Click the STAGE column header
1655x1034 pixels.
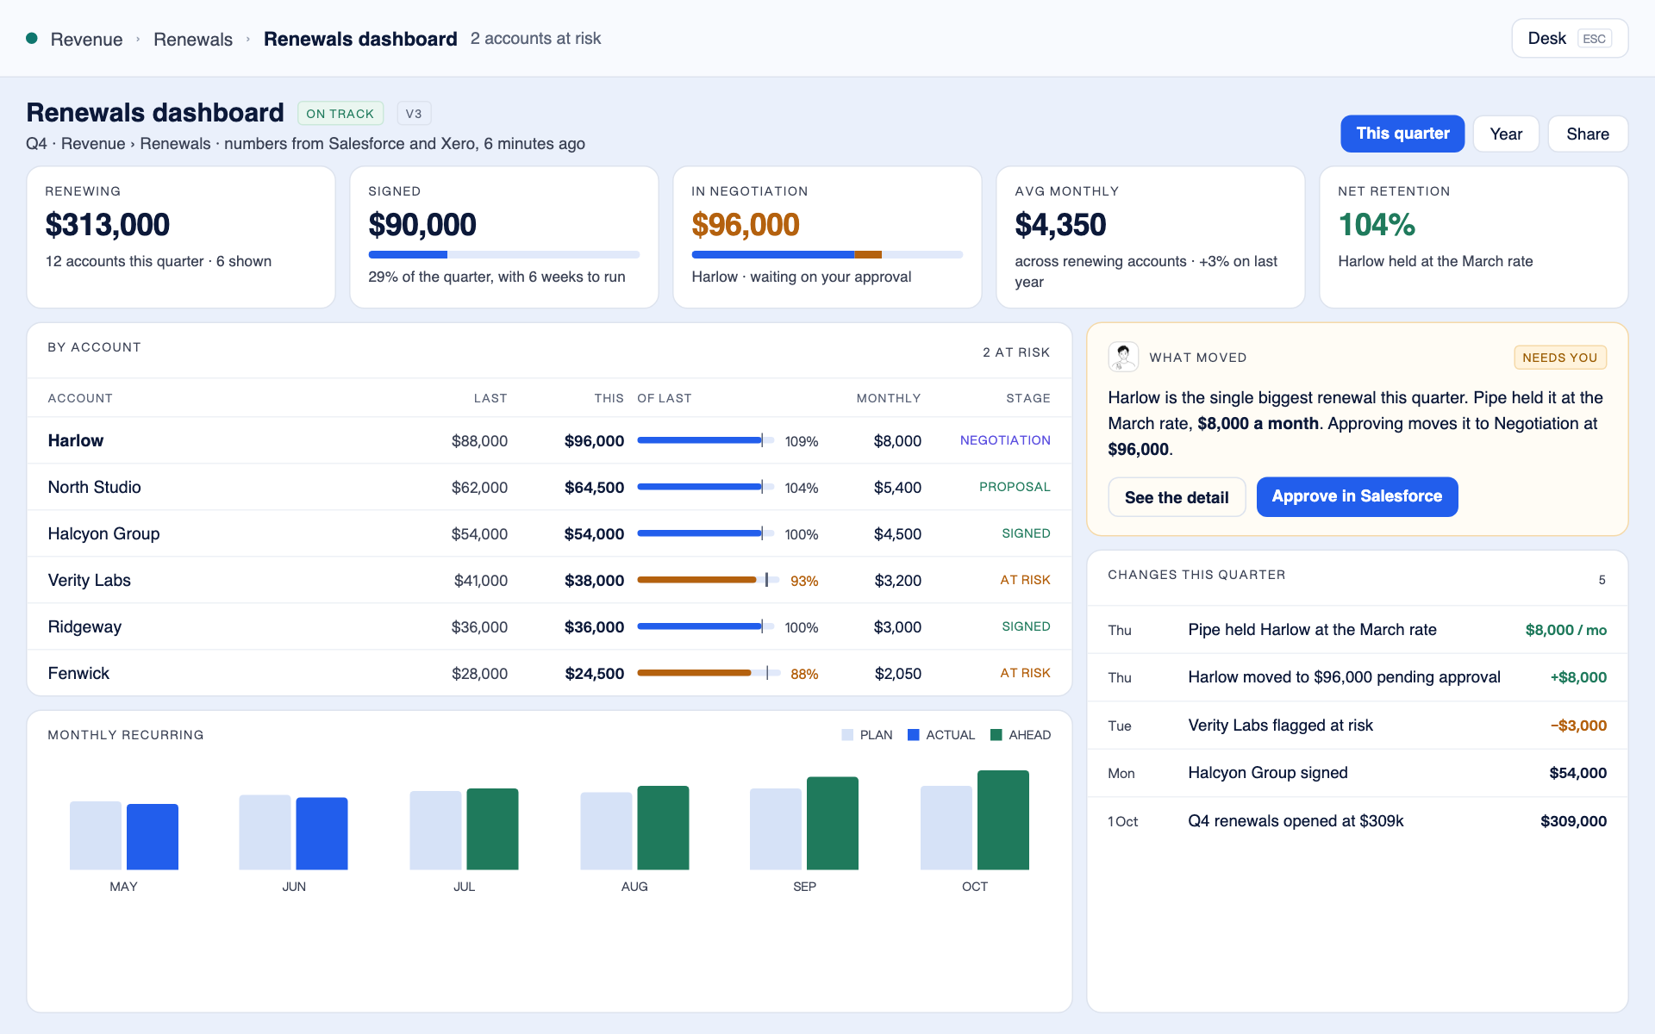[x=1028, y=398]
